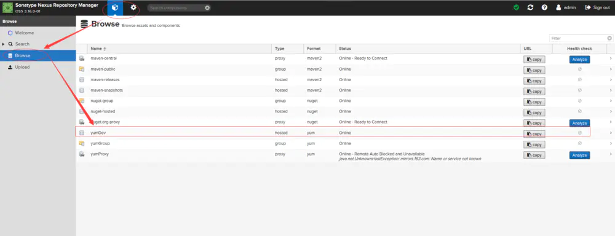Open the maven-snapshots repository name
Viewport: 615px width, 236px height.
[x=106, y=90]
